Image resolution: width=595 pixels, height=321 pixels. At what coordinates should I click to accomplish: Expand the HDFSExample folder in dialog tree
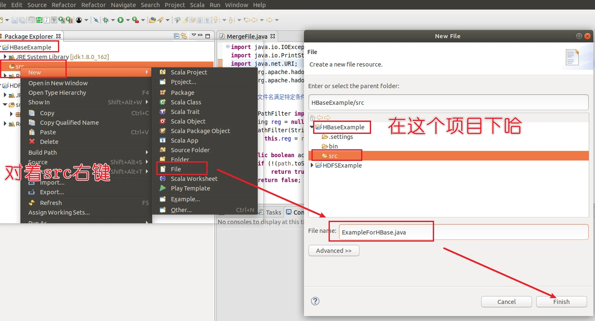pos(312,165)
